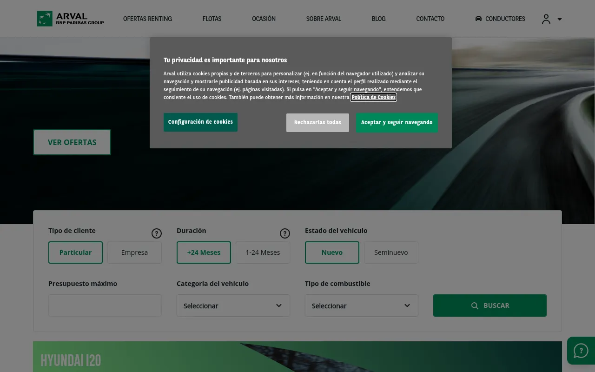
Task: Choose the 1-24 Meses duration
Action: 263,252
